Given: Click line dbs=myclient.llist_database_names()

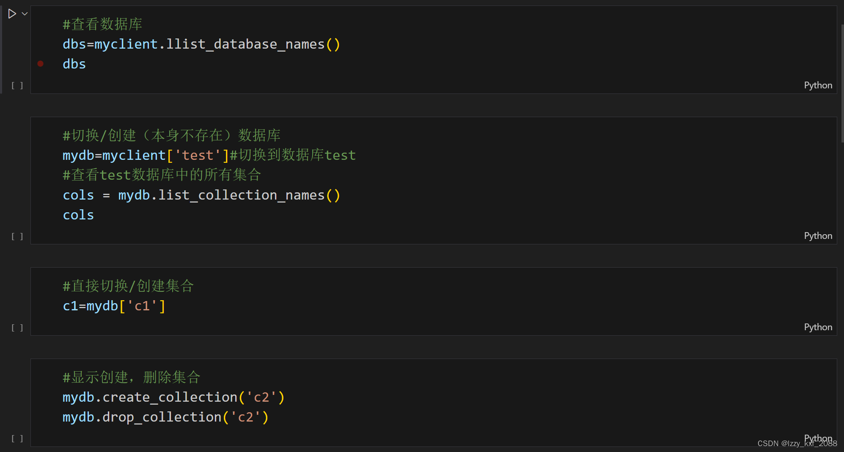Looking at the screenshot, I should coord(201,44).
